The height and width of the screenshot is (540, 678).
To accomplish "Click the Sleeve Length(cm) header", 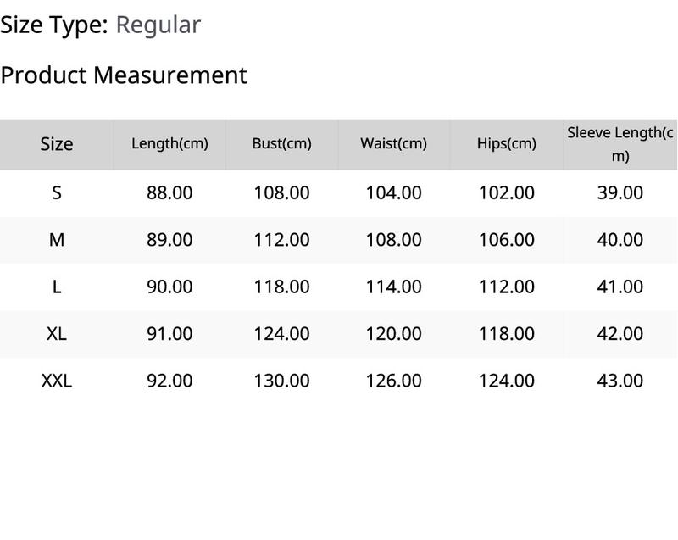I will pos(620,144).
